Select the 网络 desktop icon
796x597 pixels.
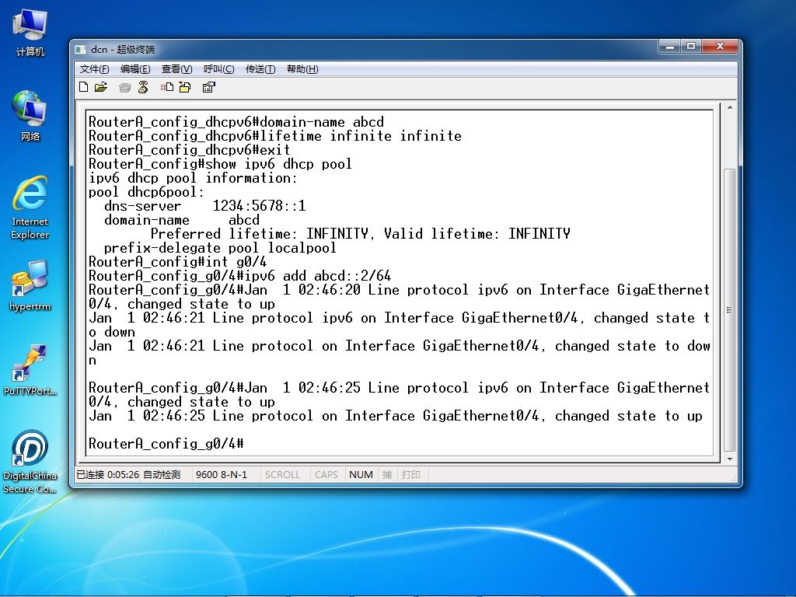pyautogui.click(x=30, y=117)
